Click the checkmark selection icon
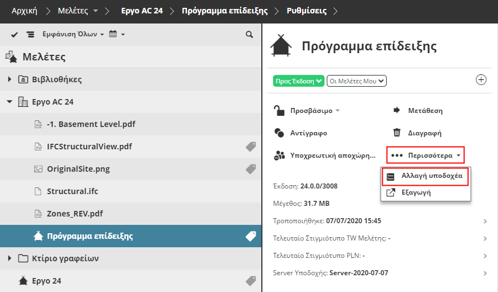 coord(16,35)
